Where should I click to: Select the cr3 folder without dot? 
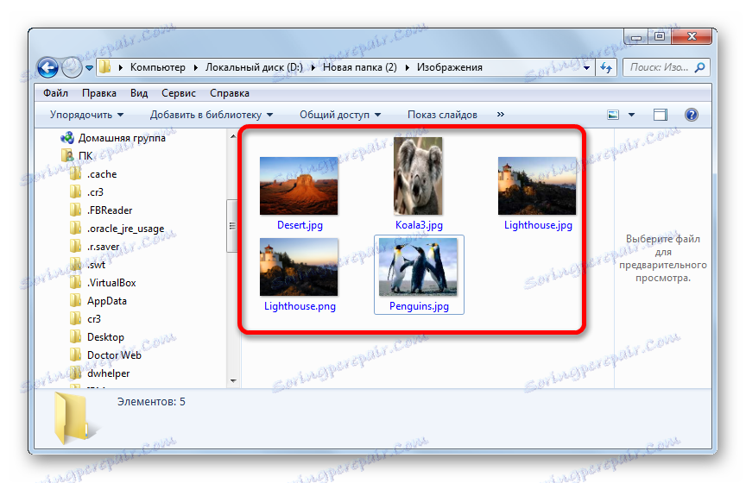94,319
